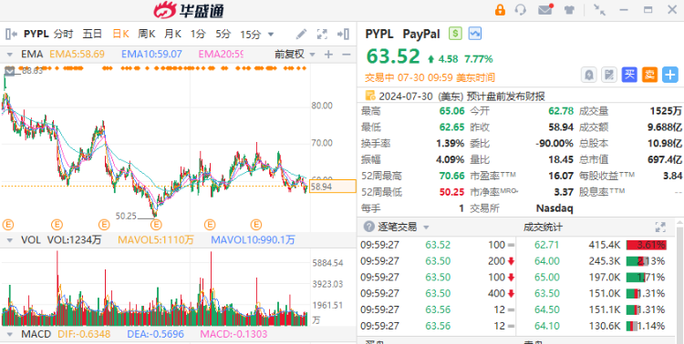The height and width of the screenshot is (344, 684).
Task: Click the 52周最低 value 50.25
Action: [x=452, y=192]
